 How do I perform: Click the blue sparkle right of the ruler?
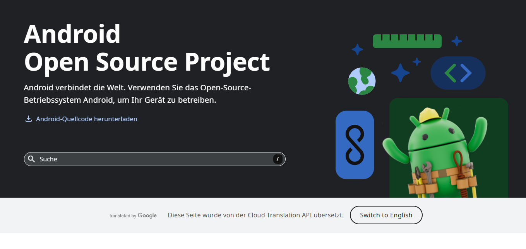click(x=457, y=41)
